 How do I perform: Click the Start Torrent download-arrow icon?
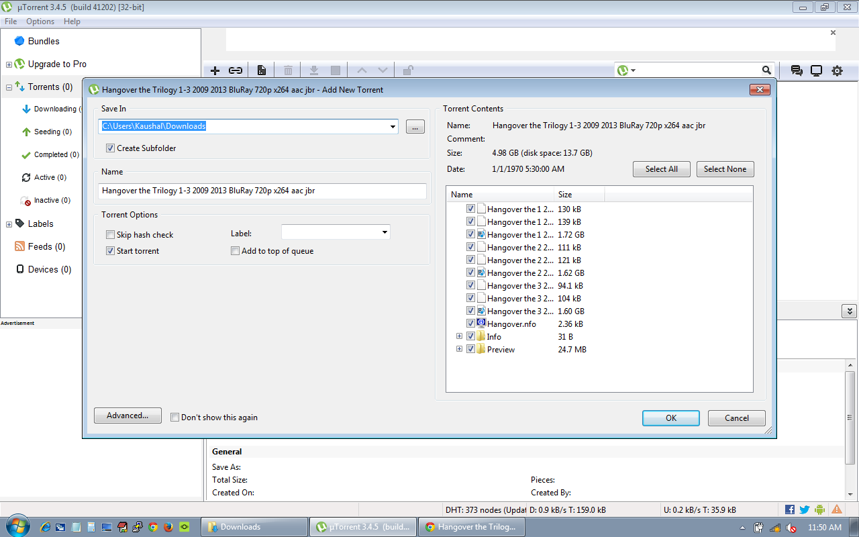tap(313, 70)
